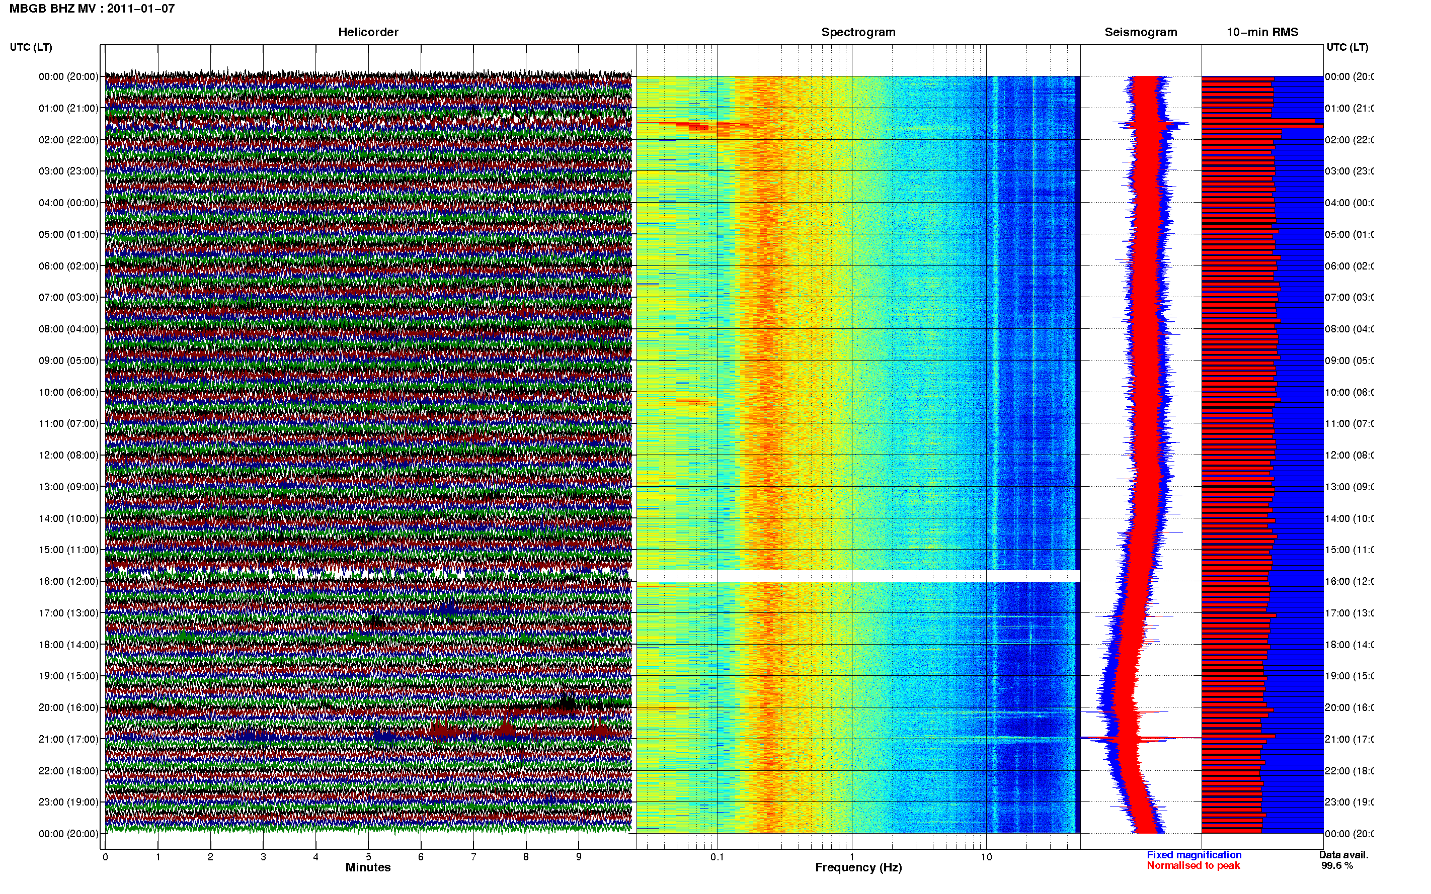Click frequency axis tick label 0.1
Image resolution: width=1431 pixels, height=894 pixels.
point(717,857)
